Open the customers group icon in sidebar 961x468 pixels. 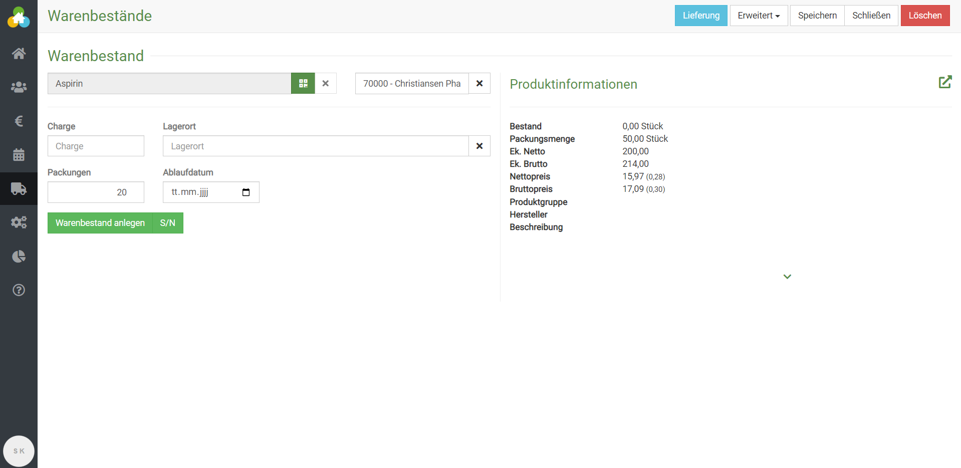click(x=19, y=87)
